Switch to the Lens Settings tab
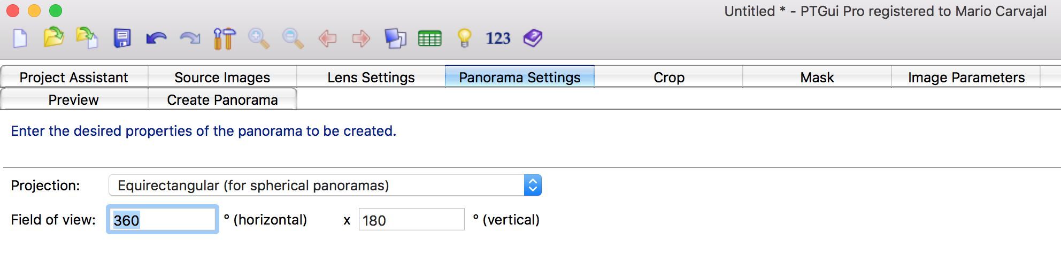This screenshot has height=278, width=1061. coord(371,77)
